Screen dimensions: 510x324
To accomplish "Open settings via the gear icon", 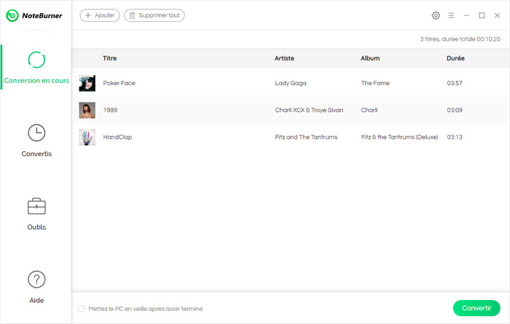I will [436, 15].
